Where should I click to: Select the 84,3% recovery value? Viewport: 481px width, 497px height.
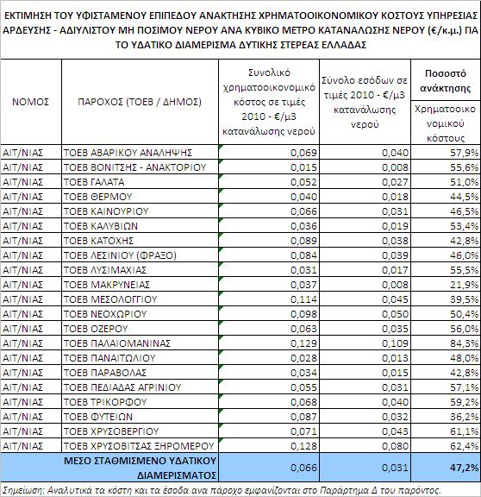[x=446, y=343]
